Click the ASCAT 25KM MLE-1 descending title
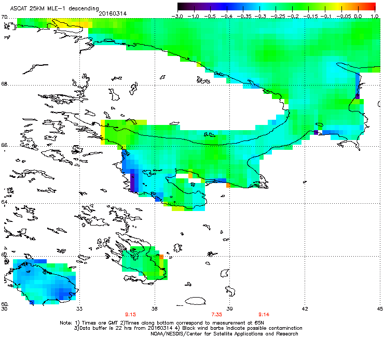 click(54, 8)
